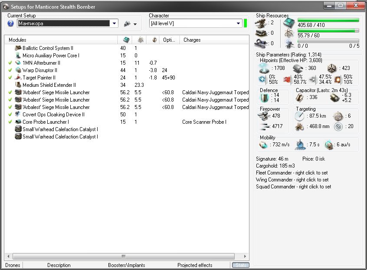This screenshot has height=270, width=367.
Task: Click Squad Commander right click to set
Action: tap(294, 187)
